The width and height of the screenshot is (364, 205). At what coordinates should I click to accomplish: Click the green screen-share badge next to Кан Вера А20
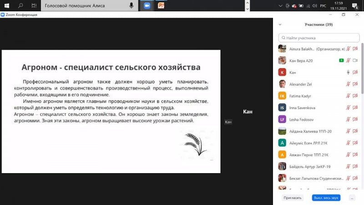(x=341, y=61)
